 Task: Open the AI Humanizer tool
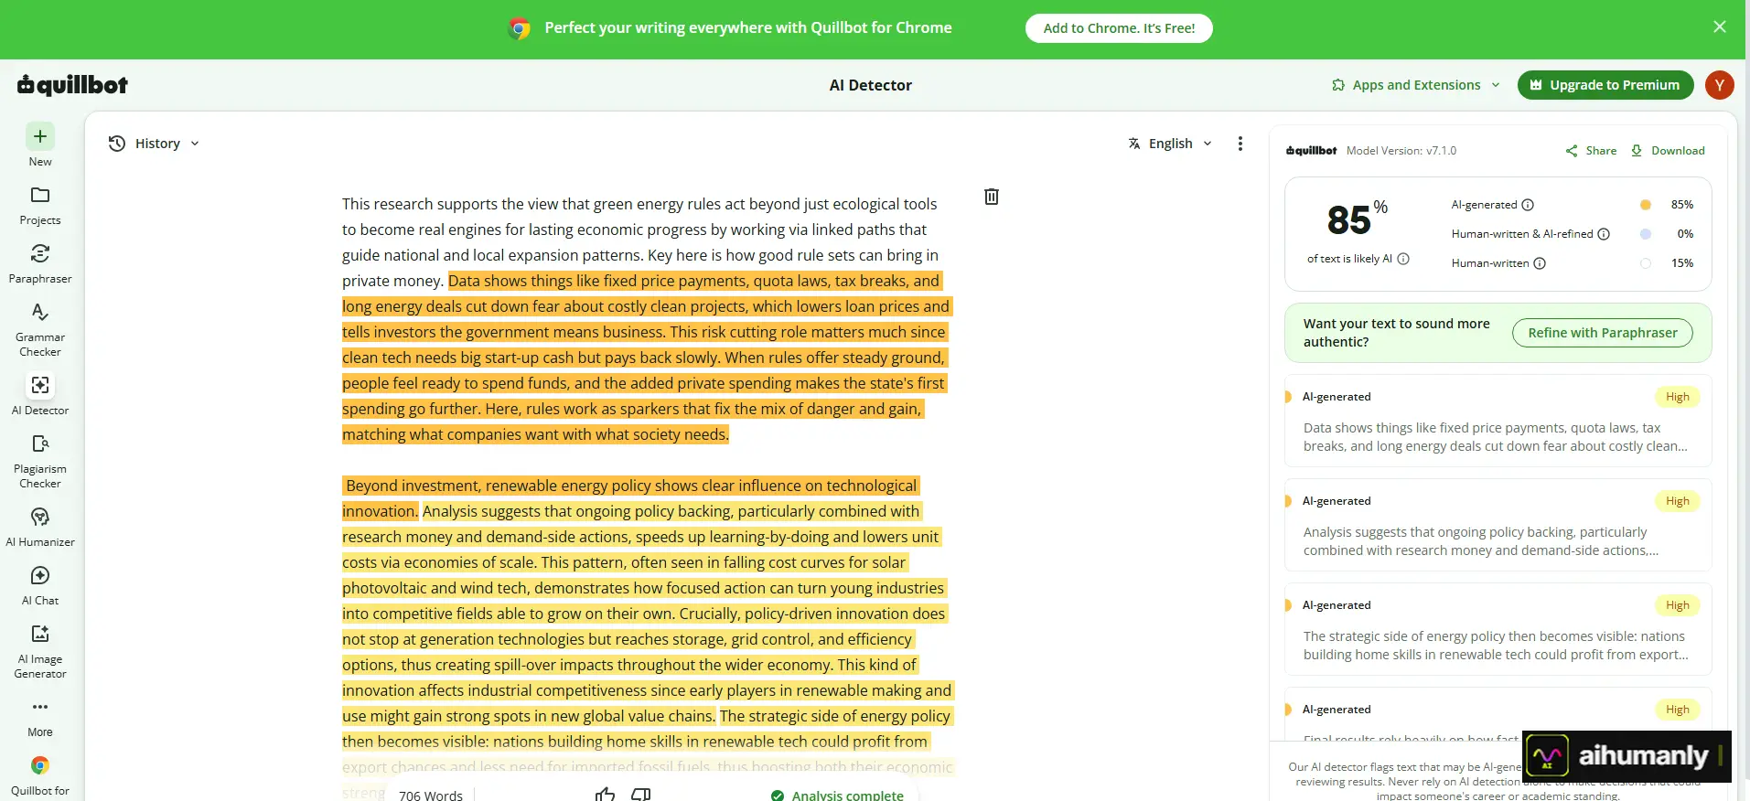[x=40, y=526]
